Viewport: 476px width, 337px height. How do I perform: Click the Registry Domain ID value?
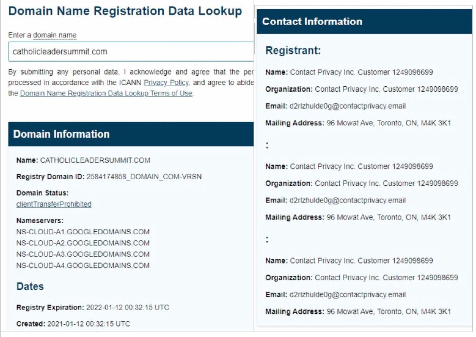pyautogui.click(x=144, y=177)
